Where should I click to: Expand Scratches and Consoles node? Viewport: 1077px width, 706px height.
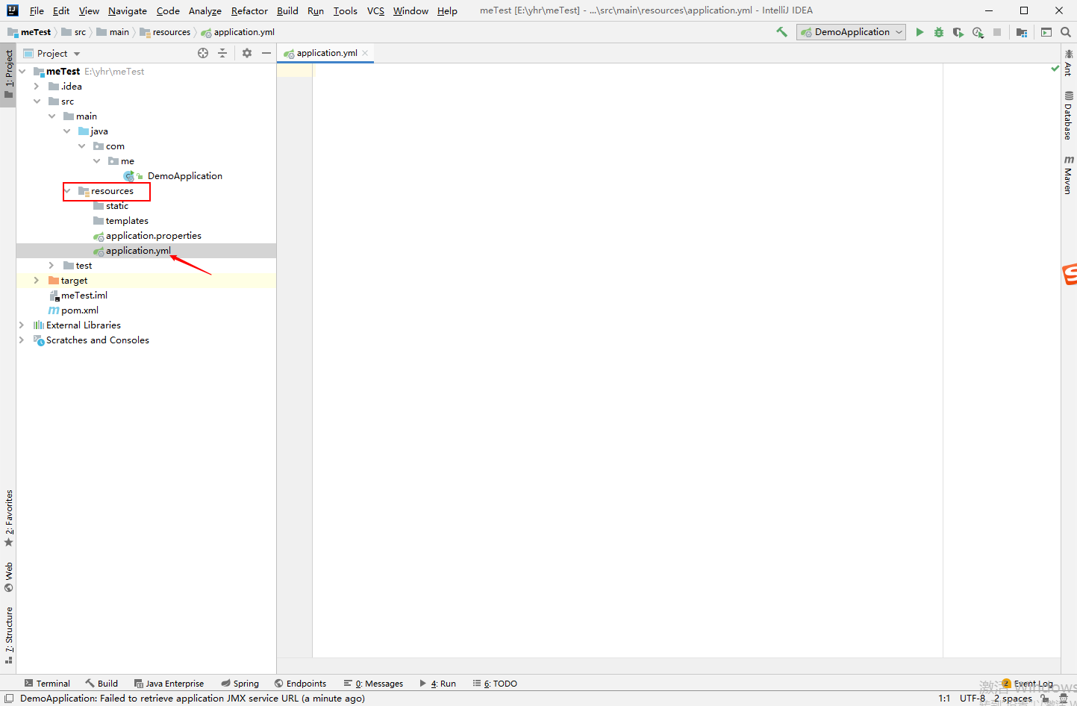click(22, 340)
